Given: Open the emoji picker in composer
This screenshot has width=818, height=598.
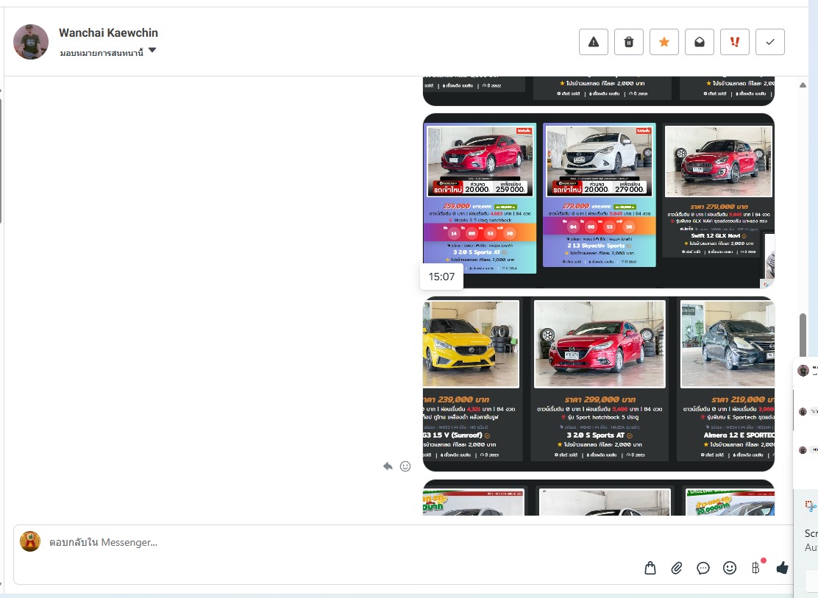Looking at the screenshot, I should (x=730, y=568).
